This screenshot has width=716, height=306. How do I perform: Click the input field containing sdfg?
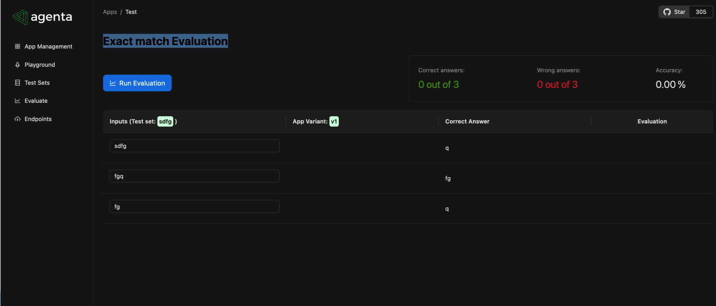pyautogui.click(x=194, y=146)
